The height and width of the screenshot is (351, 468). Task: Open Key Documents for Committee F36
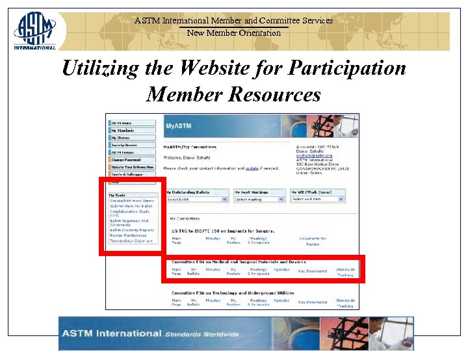coord(313,302)
